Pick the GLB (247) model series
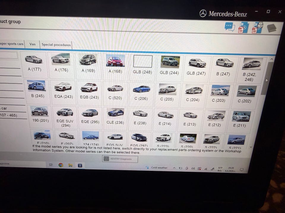Viewport: 285px width, 213px height. pyautogui.click(x=197, y=68)
